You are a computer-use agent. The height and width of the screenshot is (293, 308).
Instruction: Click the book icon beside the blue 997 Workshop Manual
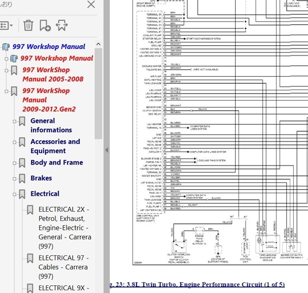click(6, 47)
